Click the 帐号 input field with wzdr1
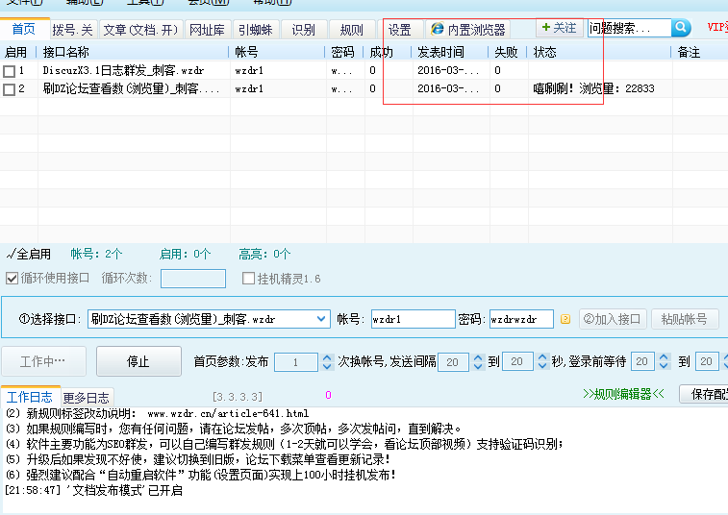 (414, 319)
